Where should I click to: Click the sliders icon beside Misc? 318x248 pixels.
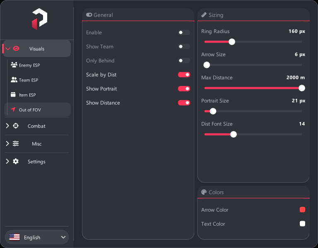[16, 143]
